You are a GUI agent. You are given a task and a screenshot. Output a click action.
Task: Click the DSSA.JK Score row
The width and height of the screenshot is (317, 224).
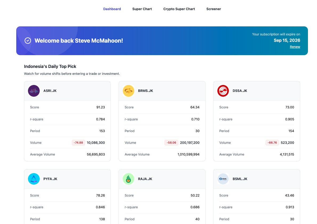coord(256,107)
